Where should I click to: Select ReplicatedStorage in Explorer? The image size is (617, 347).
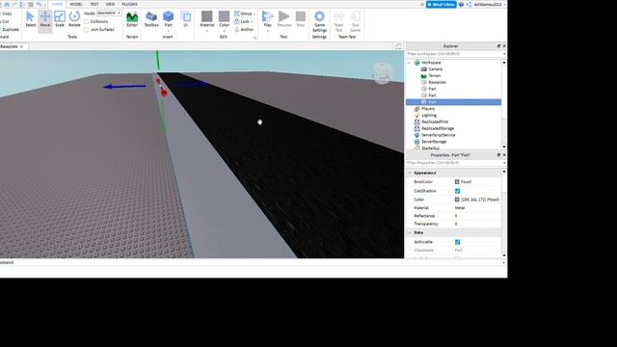[438, 128]
